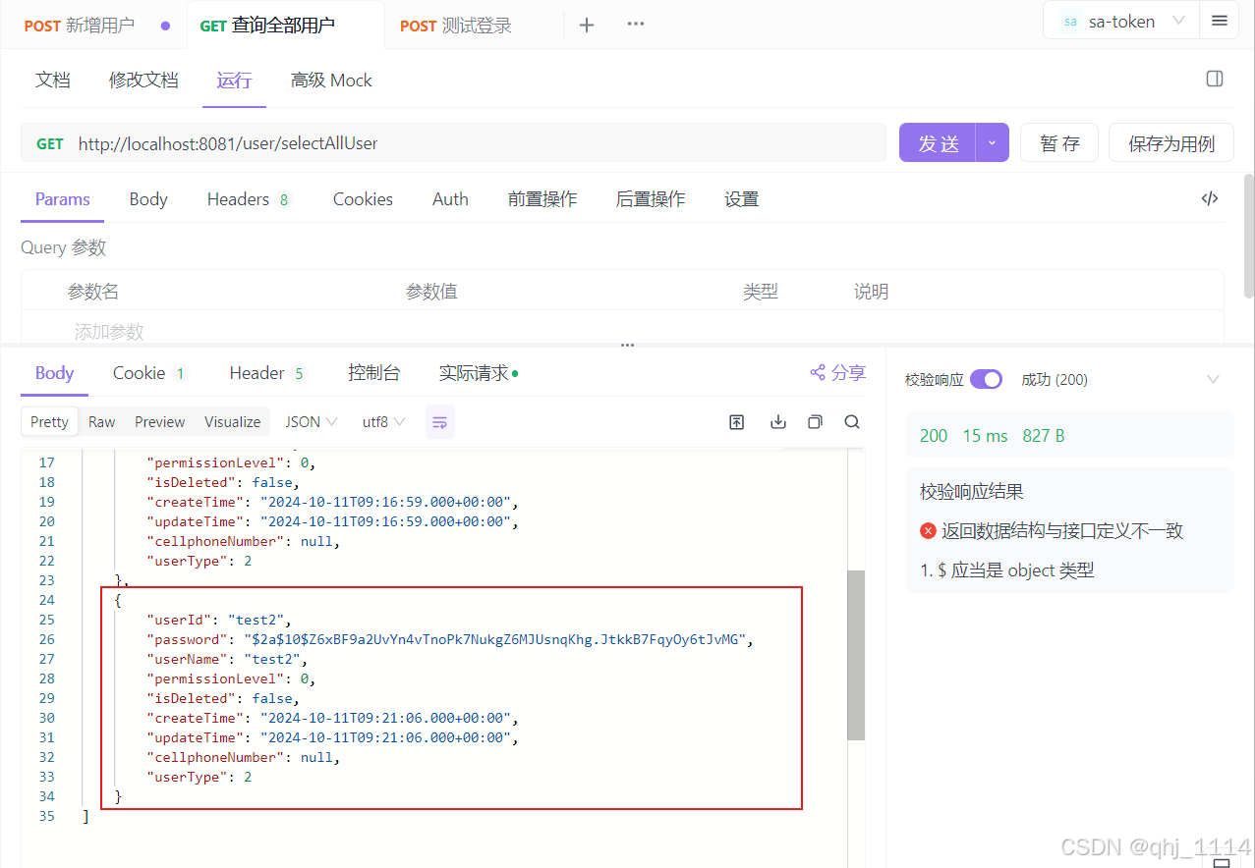Click the 添加参数 input field
Screen dimensions: 1255x868
point(109,332)
